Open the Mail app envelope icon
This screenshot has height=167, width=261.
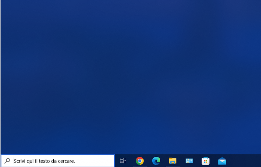point(222,161)
